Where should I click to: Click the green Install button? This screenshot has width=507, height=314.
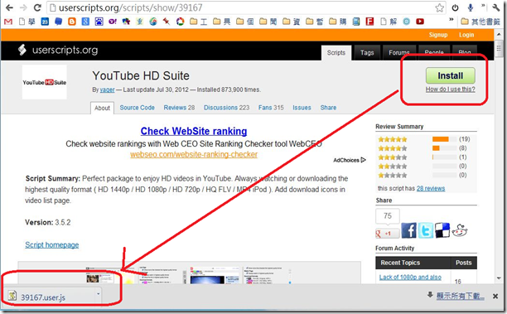tap(451, 75)
